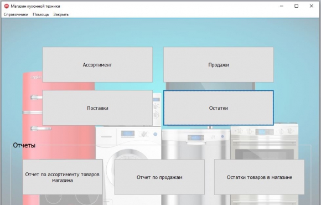Click the highlighted Остатки button
Image resolution: width=321 pixels, height=205 pixels.
pos(219,108)
